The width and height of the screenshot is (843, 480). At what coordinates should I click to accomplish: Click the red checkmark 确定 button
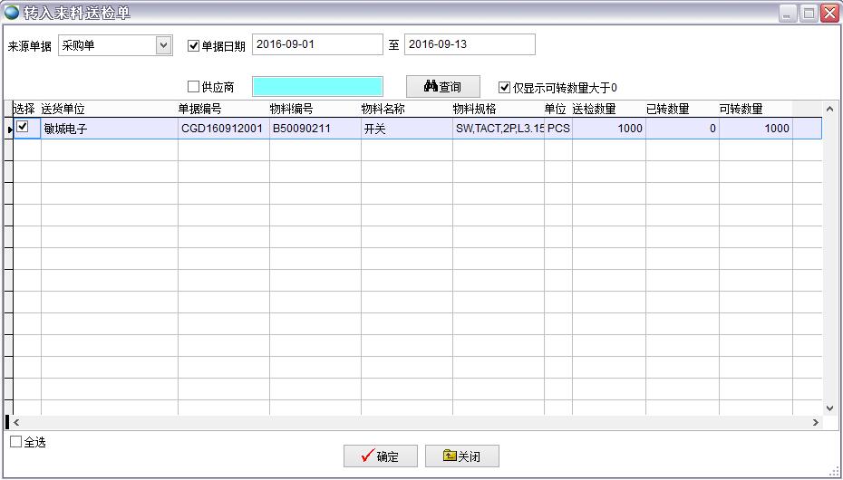click(379, 456)
